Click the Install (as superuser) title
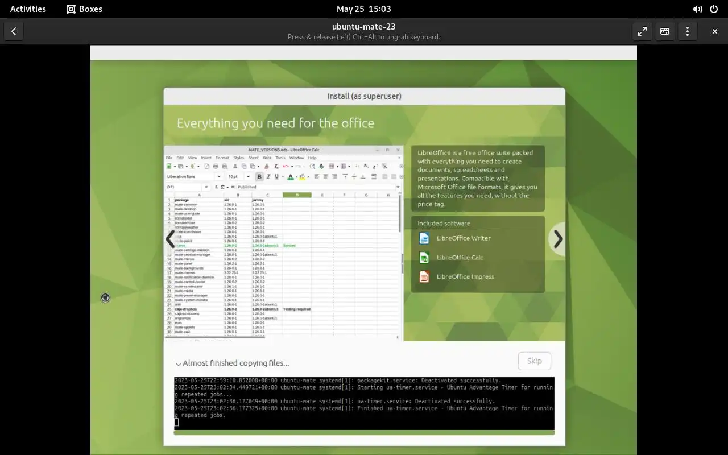Viewport: 728px width, 455px height. [365, 96]
